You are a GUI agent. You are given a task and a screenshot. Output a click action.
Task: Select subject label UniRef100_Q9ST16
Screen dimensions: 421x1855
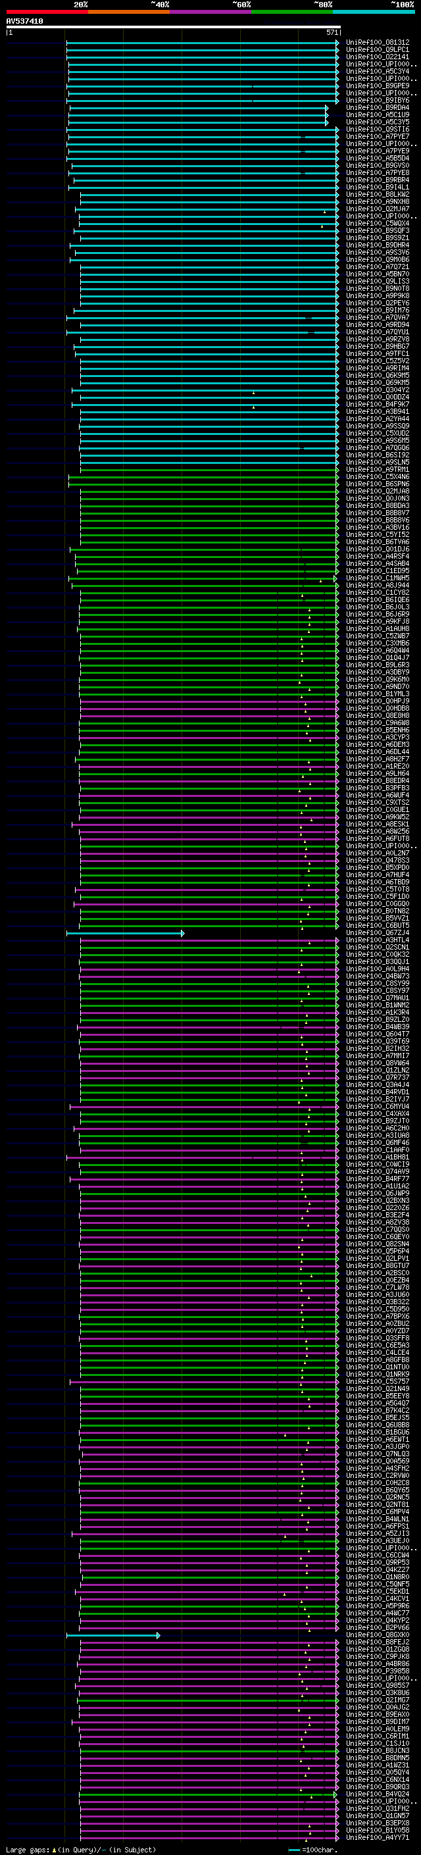click(378, 130)
